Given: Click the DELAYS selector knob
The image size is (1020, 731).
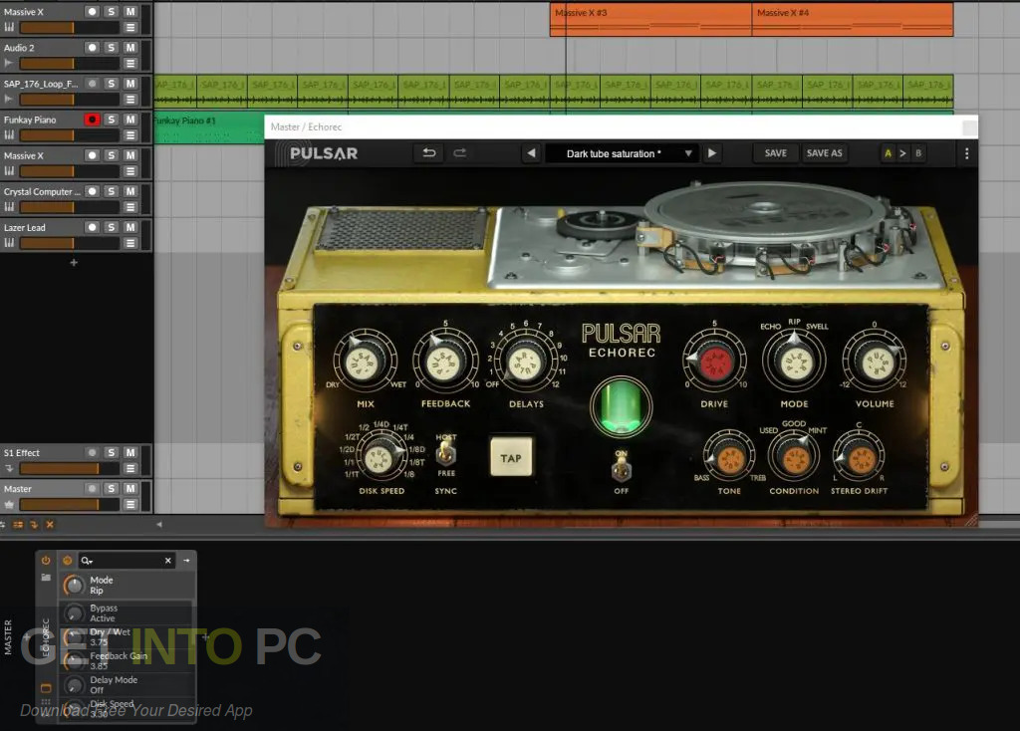Looking at the screenshot, I should (x=526, y=363).
